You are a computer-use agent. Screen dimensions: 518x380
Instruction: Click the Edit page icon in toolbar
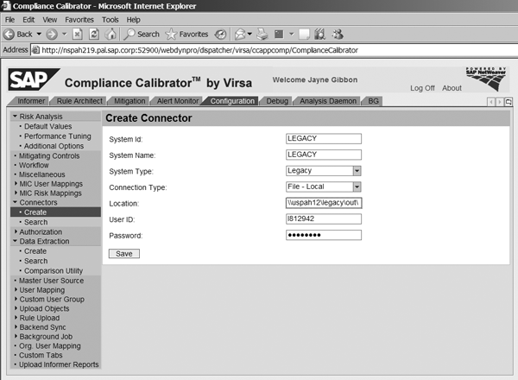[x=279, y=34]
